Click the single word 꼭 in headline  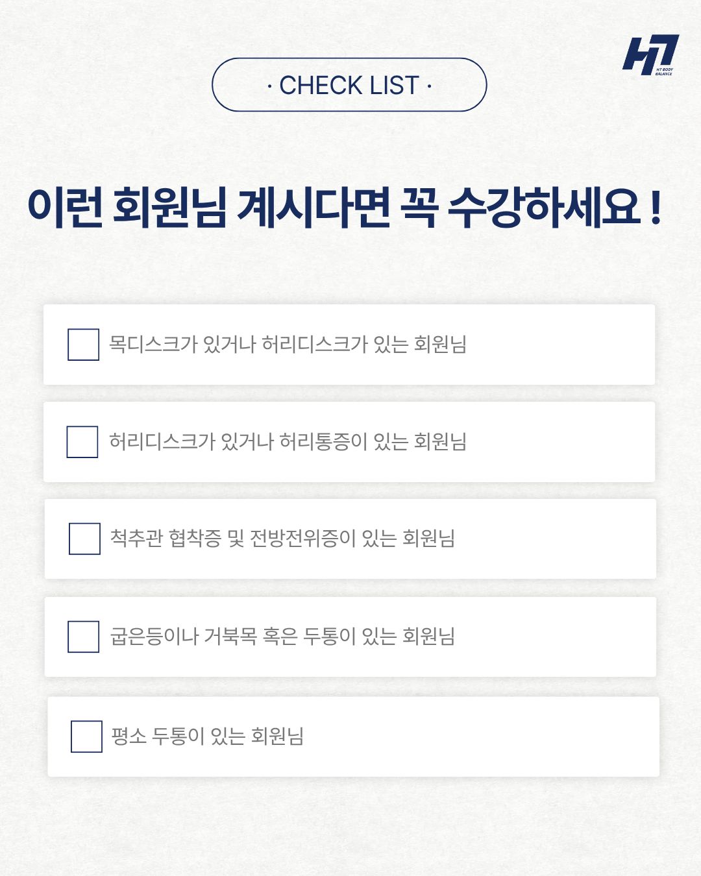pos(419,208)
